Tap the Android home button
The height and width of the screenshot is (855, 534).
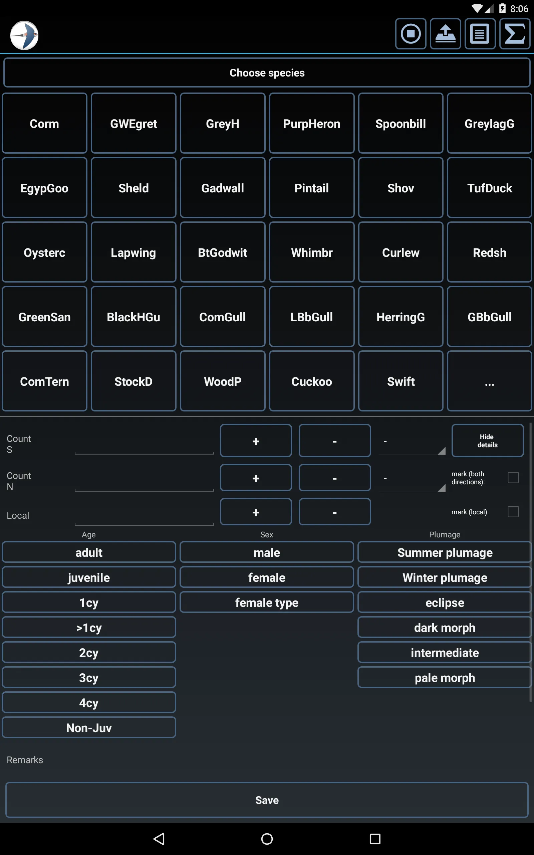pyautogui.click(x=267, y=838)
